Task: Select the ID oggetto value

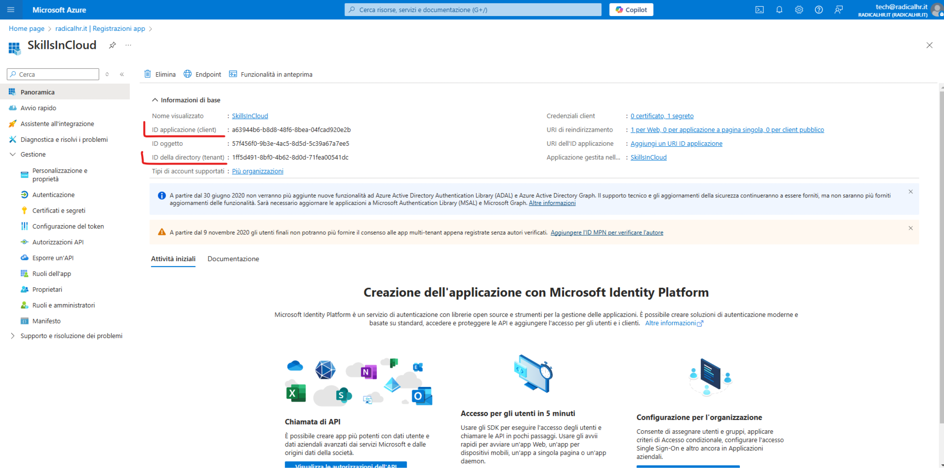Action: [x=291, y=143]
